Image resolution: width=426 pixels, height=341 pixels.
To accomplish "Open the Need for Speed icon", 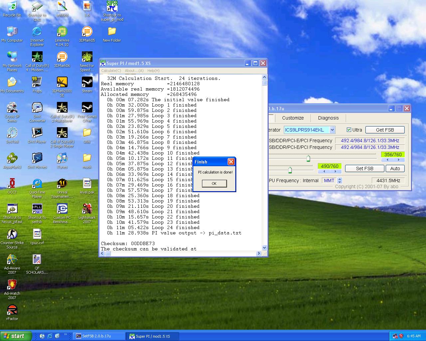I will point(87,62).
